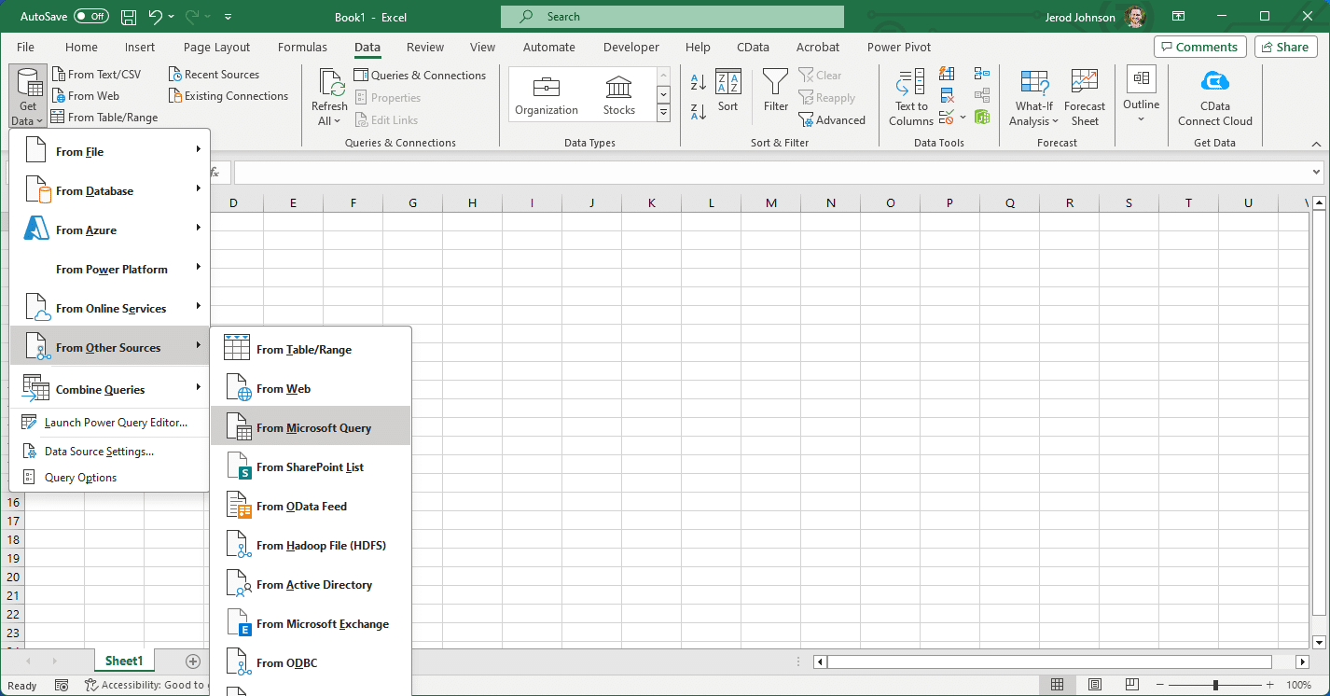This screenshot has height=696, width=1330.
Task: Open Advanced filter options
Action: (833, 119)
